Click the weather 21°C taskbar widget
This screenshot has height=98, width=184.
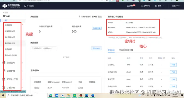144,95
